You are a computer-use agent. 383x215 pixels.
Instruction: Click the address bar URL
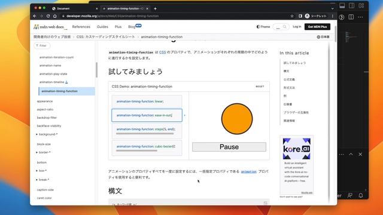tap(113, 16)
